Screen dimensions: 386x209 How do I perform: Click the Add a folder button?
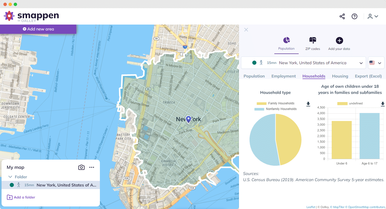(x=21, y=197)
